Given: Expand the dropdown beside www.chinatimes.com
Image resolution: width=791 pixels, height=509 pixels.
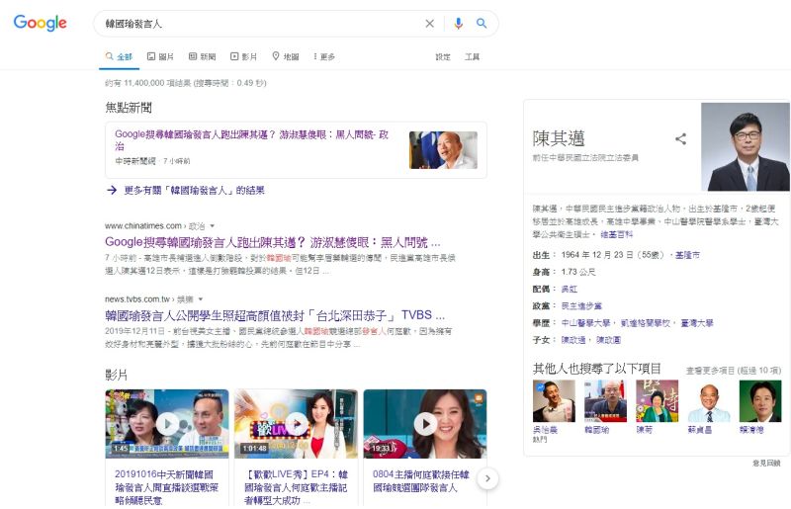Looking at the screenshot, I should click(213, 226).
